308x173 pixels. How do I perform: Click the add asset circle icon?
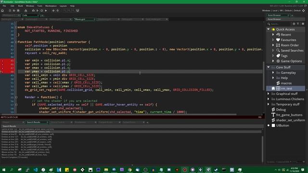pyautogui.click(x=294, y=24)
